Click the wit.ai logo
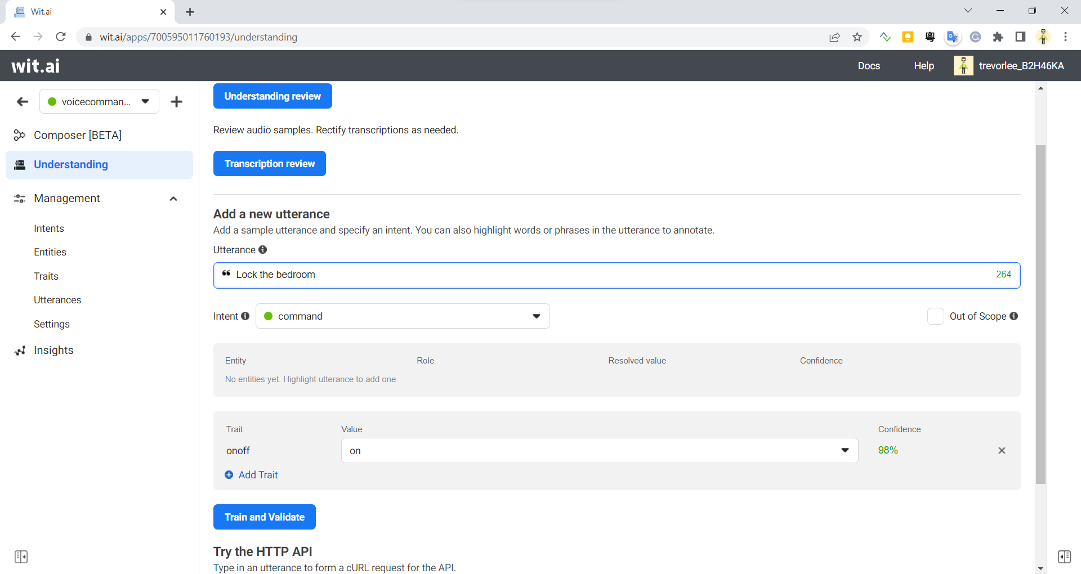Viewport: 1081px width, 574px height. [x=35, y=66]
